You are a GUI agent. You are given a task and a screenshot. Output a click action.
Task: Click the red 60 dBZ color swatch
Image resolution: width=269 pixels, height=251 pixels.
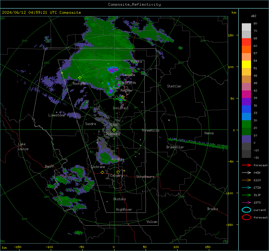pyautogui.click(x=246, y=42)
